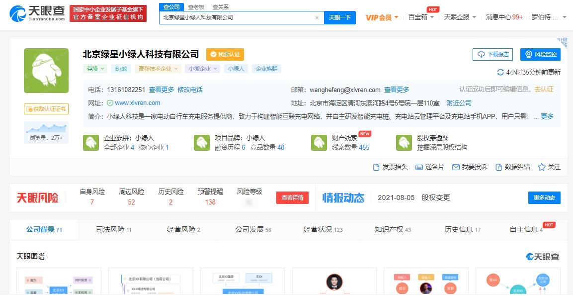Follow company with 关注 star
The height and width of the screenshot is (296, 573).
(x=549, y=167)
